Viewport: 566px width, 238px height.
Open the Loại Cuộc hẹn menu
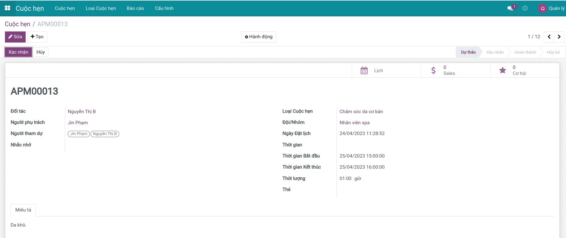[101, 8]
